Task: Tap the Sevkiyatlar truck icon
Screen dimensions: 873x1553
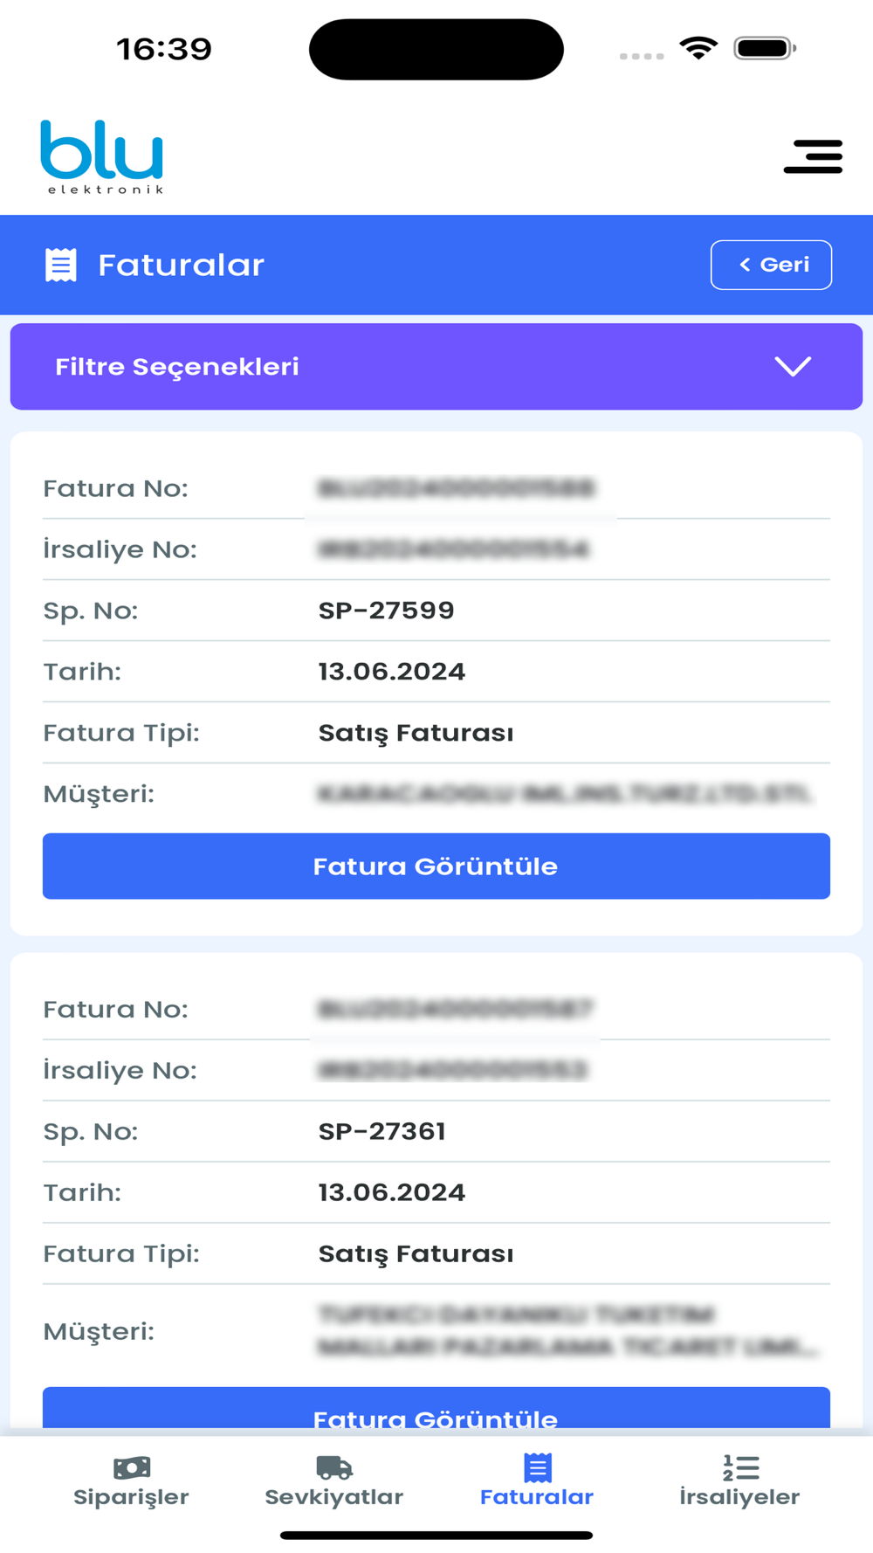Action: (x=334, y=1467)
